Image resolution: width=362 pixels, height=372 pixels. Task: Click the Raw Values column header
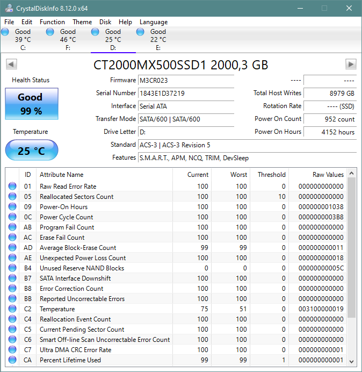pyautogui.click(x=317, y=175)
